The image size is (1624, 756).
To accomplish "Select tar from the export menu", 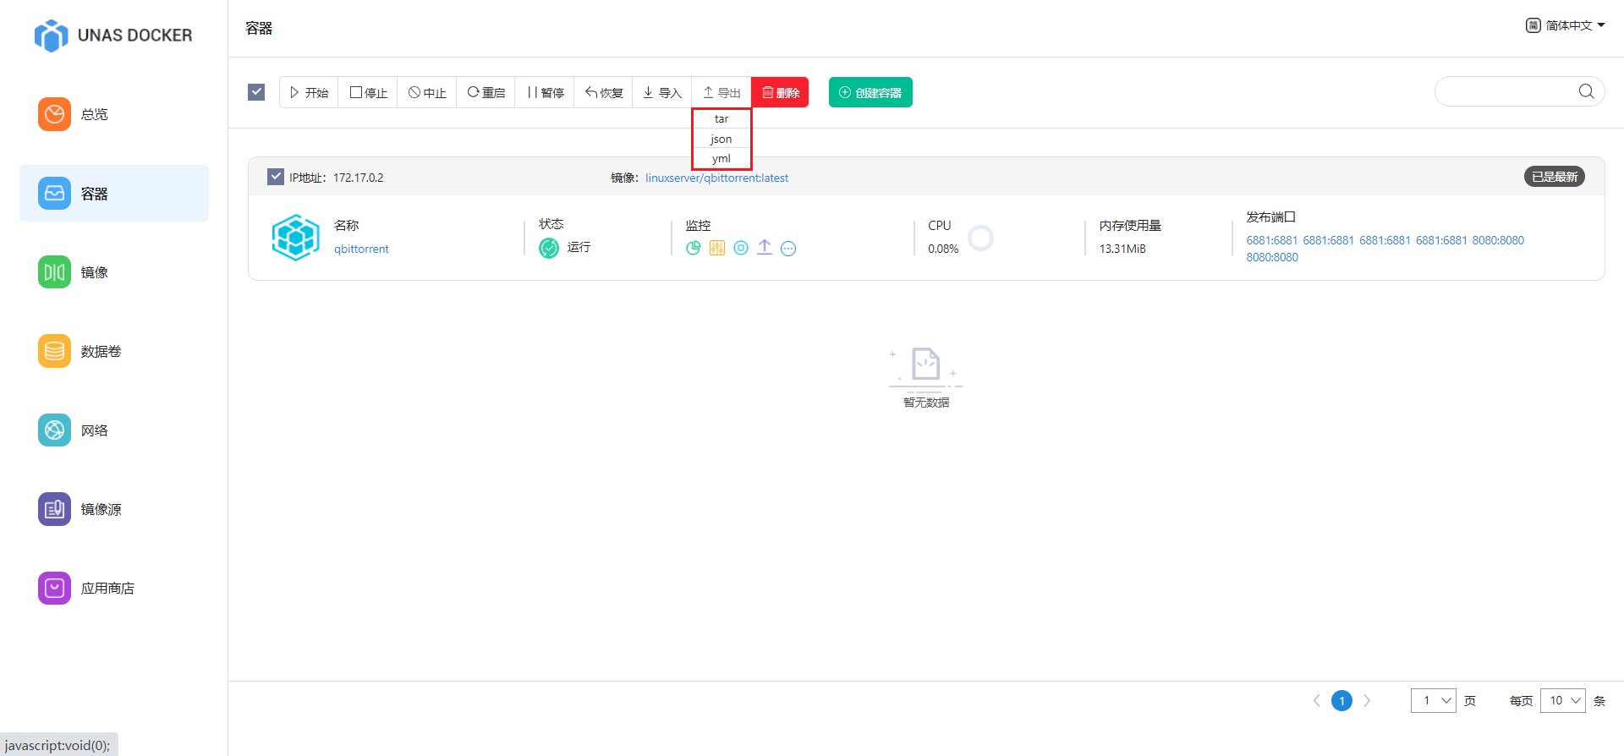I will point(721,119).
